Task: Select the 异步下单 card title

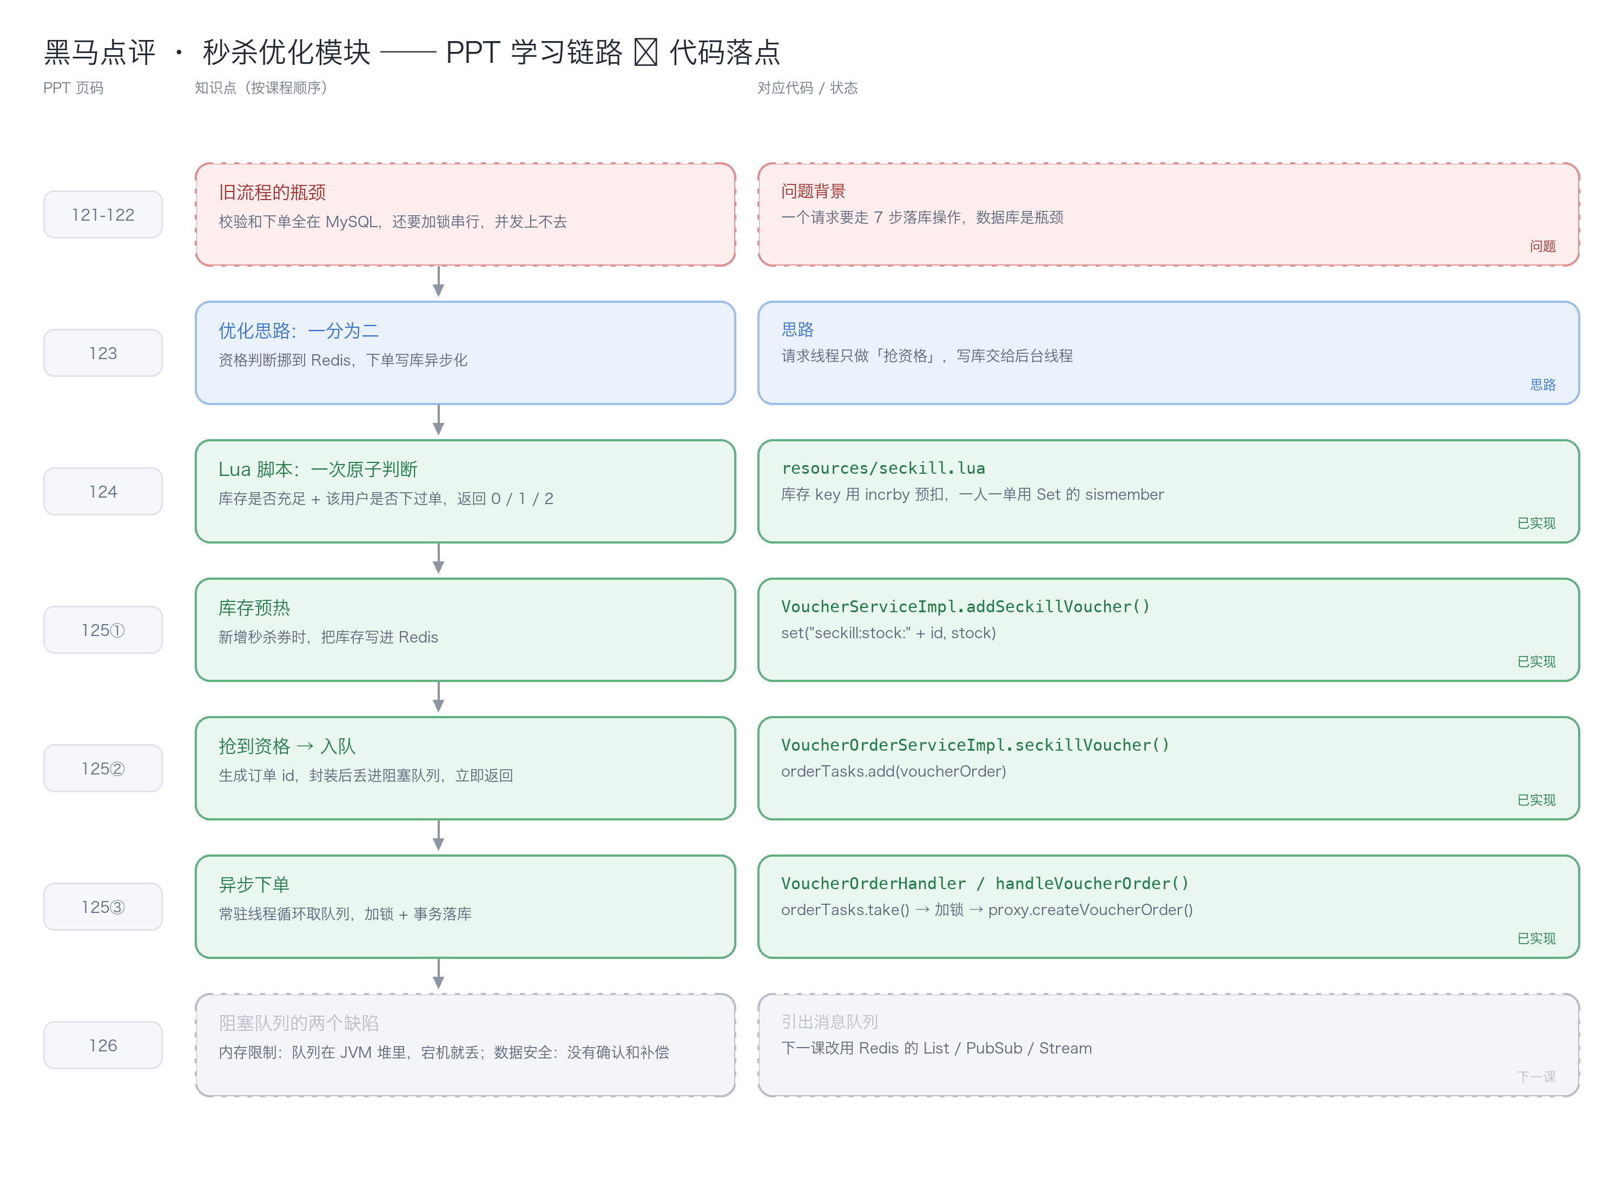Action: [x=254, y=884]
